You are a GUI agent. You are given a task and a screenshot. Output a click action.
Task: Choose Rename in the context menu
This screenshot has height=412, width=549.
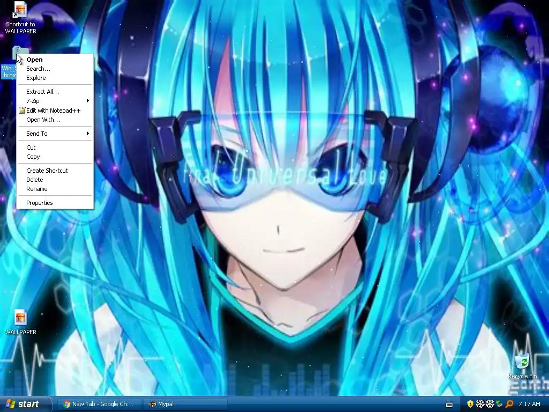coord(55,189)
